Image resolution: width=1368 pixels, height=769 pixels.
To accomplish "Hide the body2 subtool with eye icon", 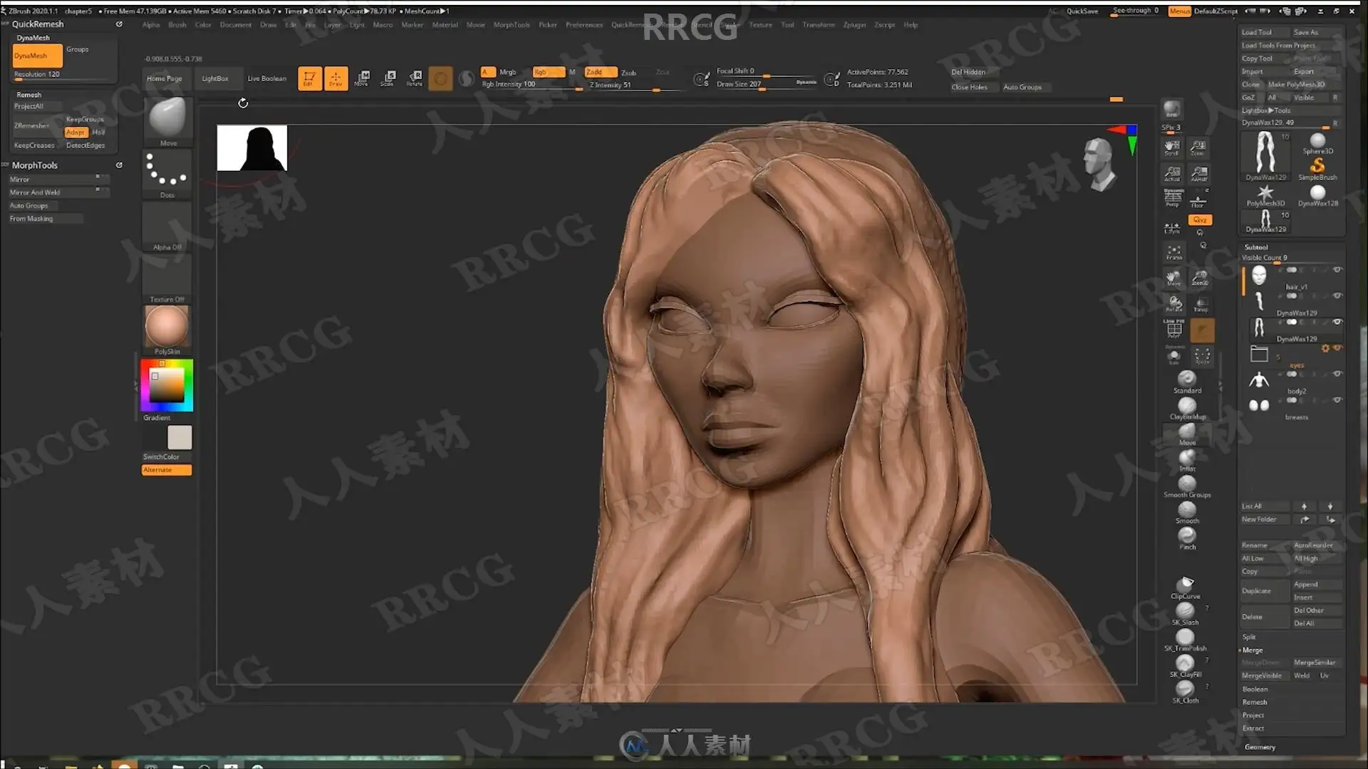I will tap(1337, 374).
